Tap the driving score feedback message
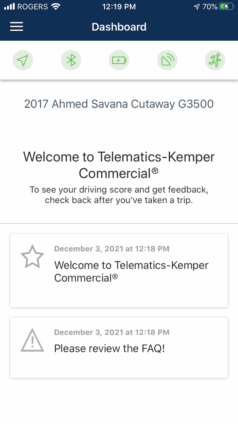The width and height of the screenshot is (238, 424). coord(119,195)
